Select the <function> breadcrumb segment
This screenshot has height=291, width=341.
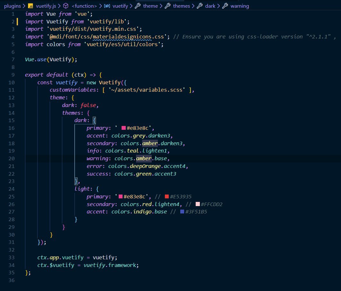click(x=84, y=6)
